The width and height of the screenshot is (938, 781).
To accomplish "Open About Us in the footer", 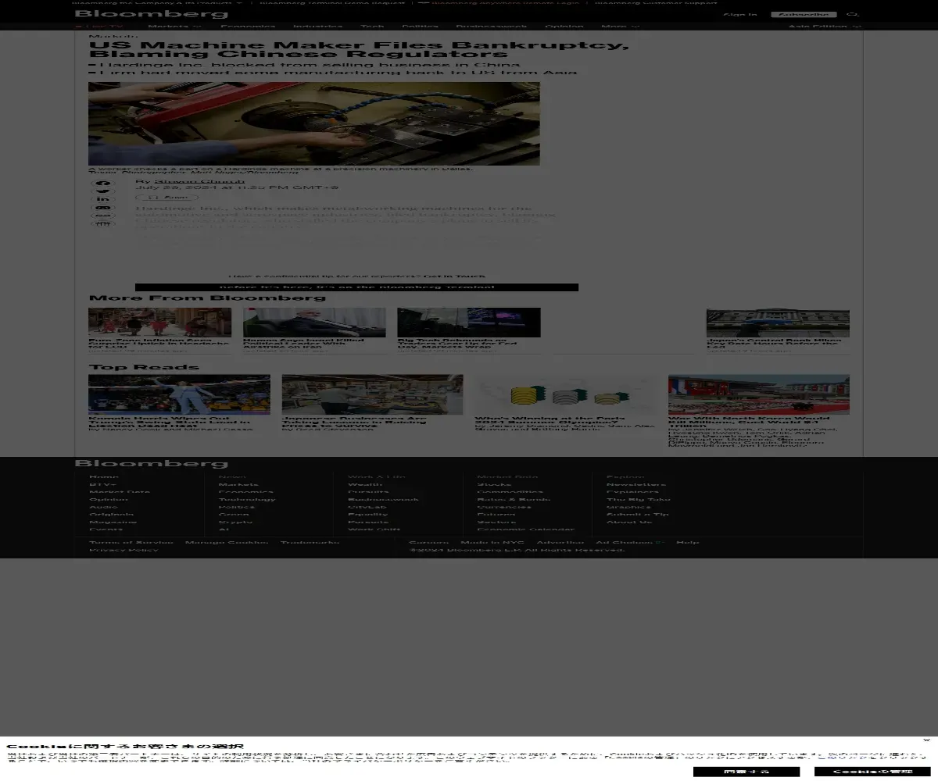I will click(629, 522).
